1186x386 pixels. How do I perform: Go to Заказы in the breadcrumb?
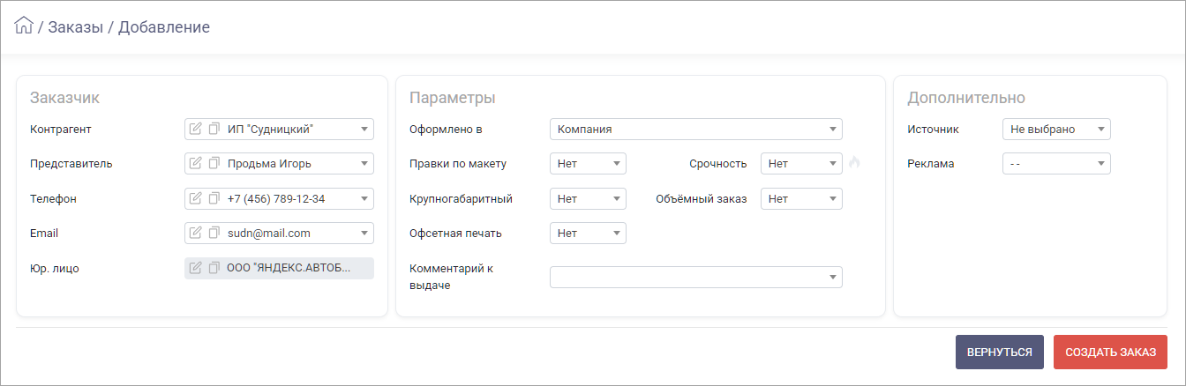pos(75,27)
